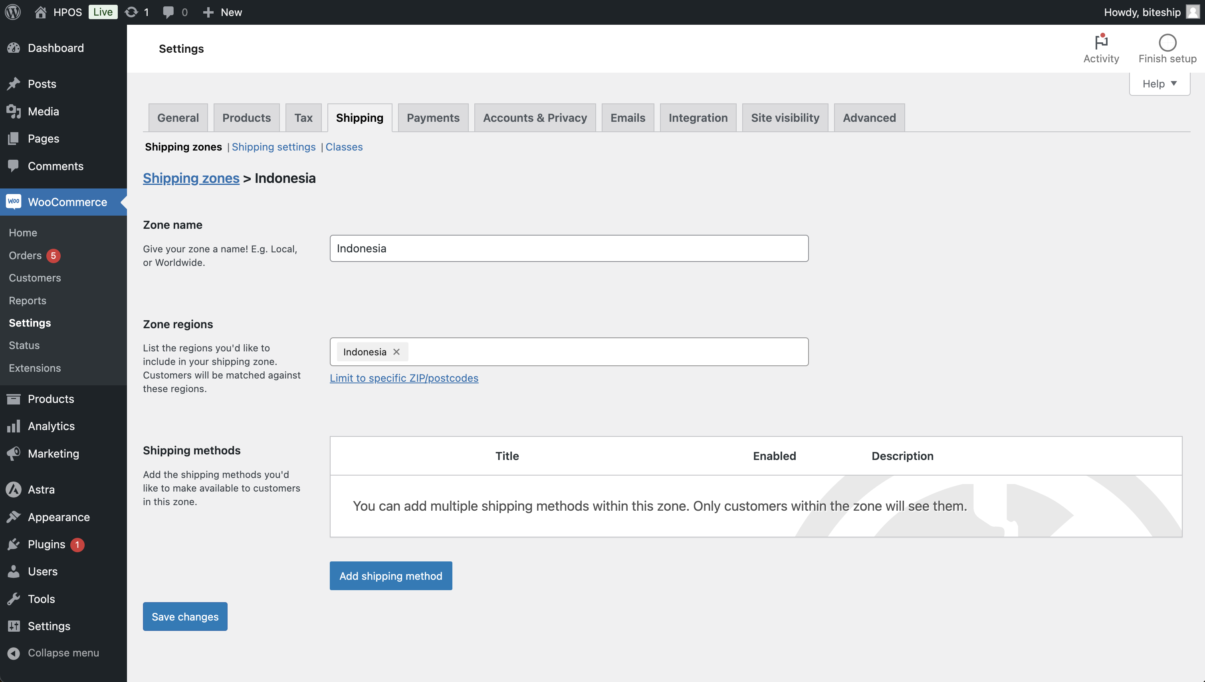Viewport: 1205px width, 682px height.
Task: Open the Shipping settings subsection link
Action: (274, 147)
